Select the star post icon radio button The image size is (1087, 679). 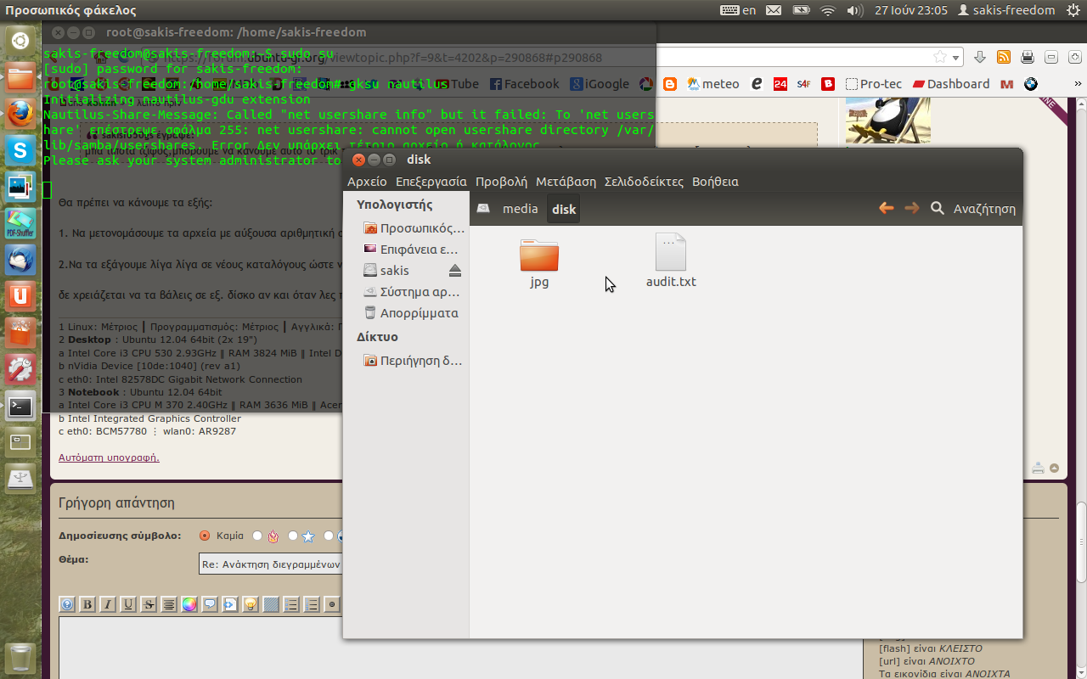(x=293, y=536)
